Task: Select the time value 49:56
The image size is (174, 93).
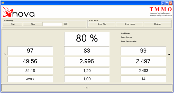Action: [30, 61]
